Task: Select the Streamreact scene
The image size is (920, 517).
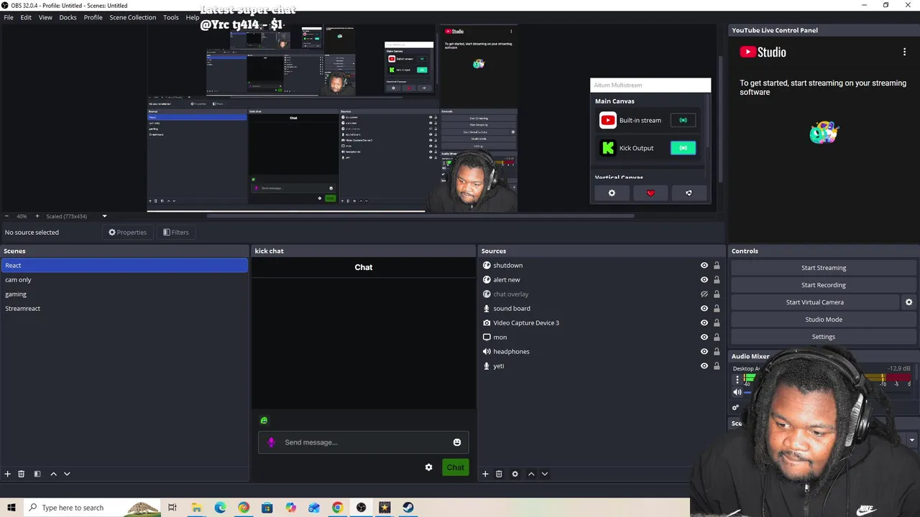Action: [x=124, y=309]
